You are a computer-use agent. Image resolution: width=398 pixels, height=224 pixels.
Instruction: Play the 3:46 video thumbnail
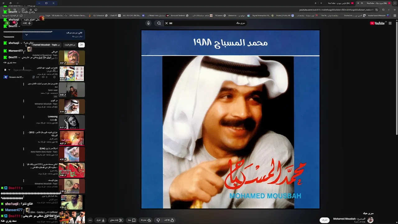pyautogui.click(x=72, y=170)
